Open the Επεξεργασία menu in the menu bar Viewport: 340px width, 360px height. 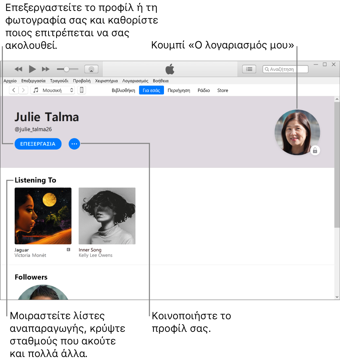click(x=33, y=81)
